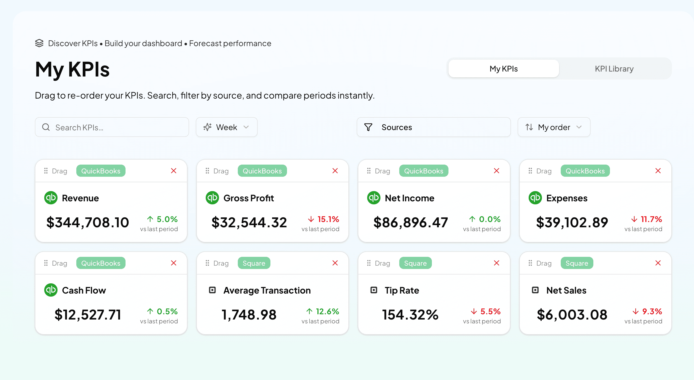Click the sort arrows icon beside My order
This screenshot has height=380, width=694.
pyautogui.click(x=529, y=127)
